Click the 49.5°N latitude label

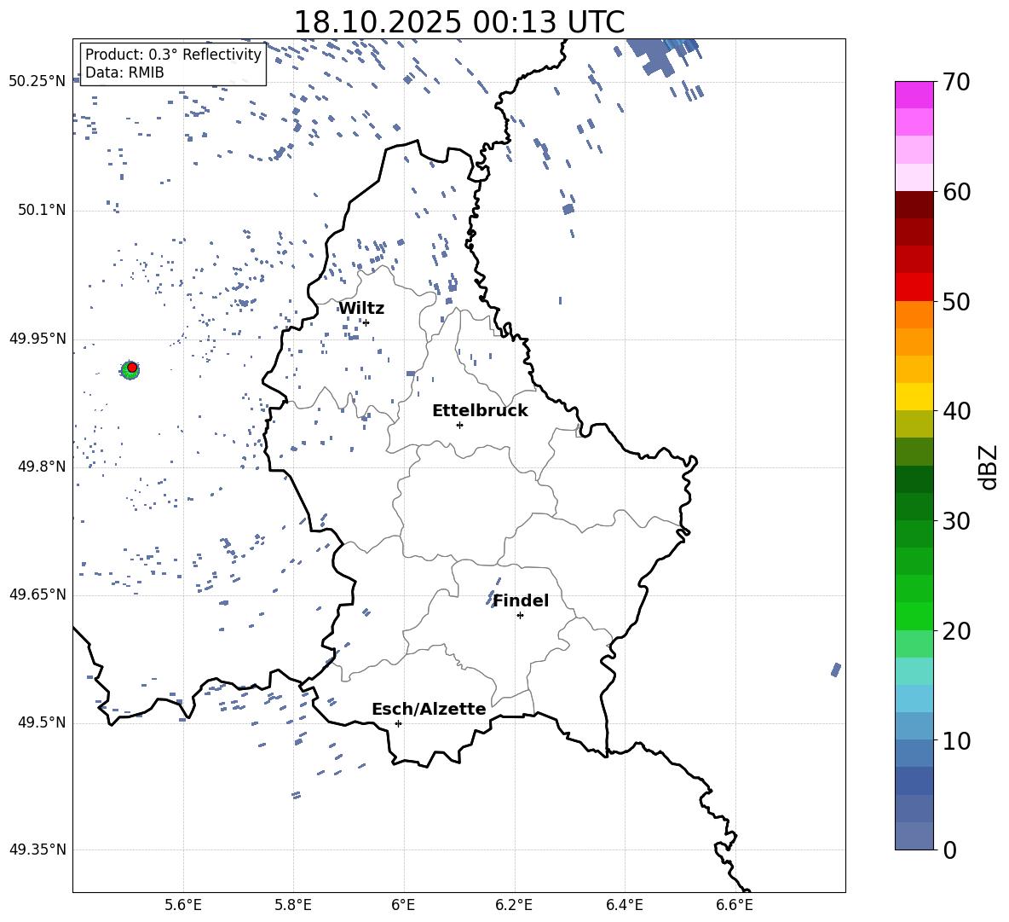(x=42, y=722)
